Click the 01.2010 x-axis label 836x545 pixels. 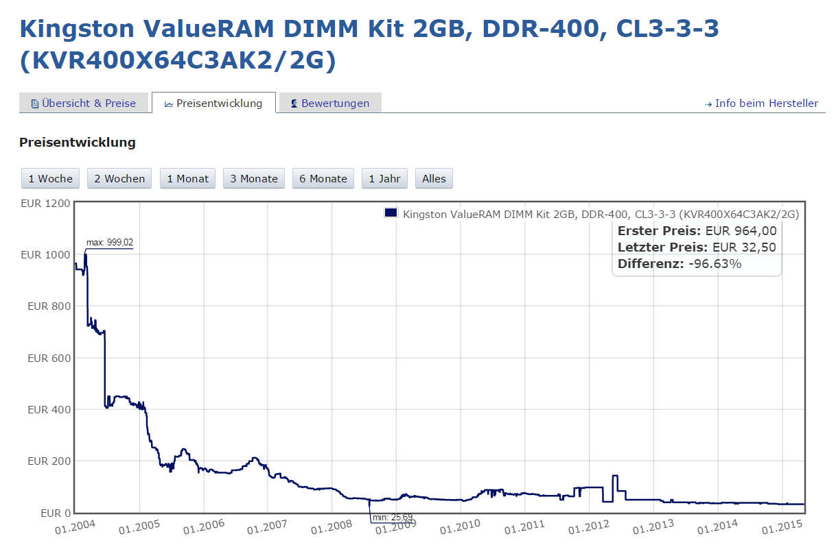pos(460,526)
